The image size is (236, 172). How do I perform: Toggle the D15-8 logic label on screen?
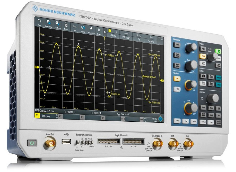[x=123, y=119]
